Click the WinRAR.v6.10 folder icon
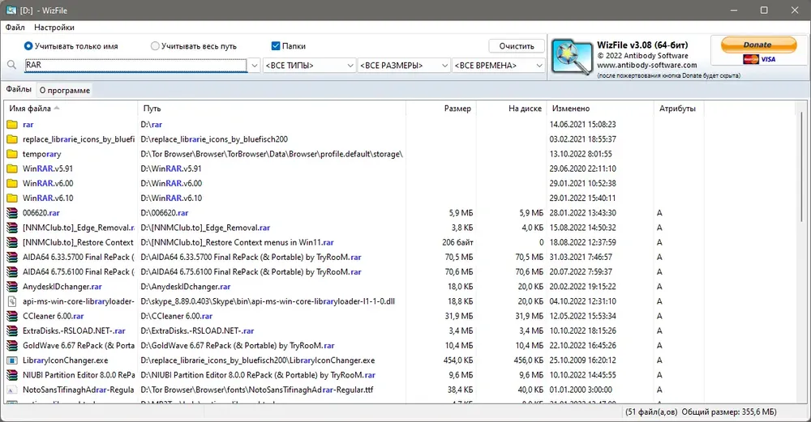Screen dimensions: 811x422 12,198
